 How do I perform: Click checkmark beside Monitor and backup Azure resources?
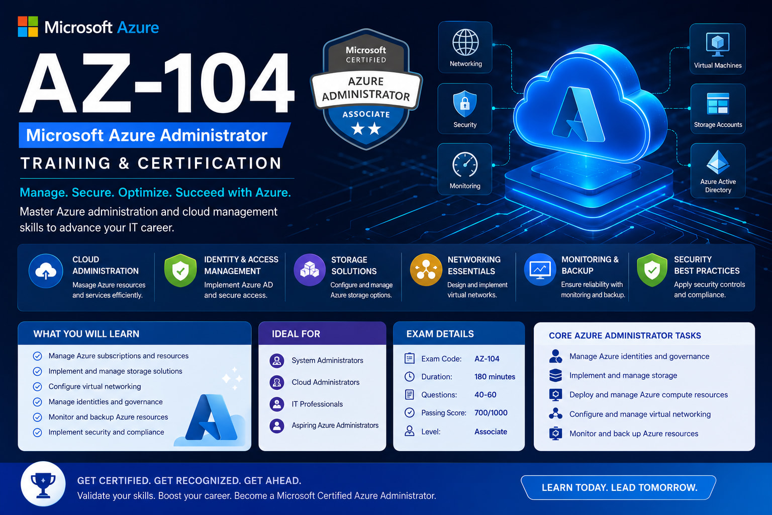click(x=37, y=417)
